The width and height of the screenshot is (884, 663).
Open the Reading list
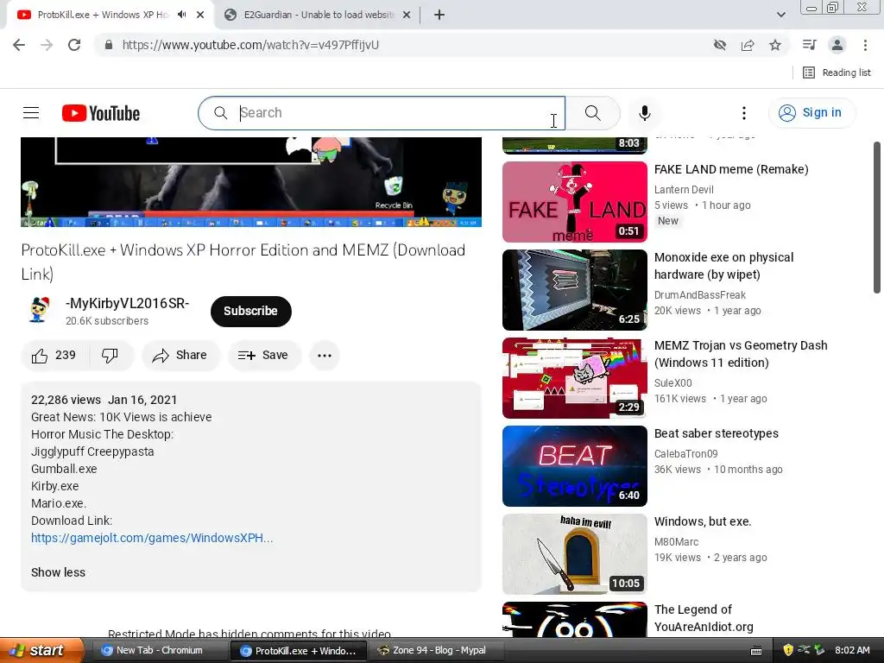[x=837, y=73]
